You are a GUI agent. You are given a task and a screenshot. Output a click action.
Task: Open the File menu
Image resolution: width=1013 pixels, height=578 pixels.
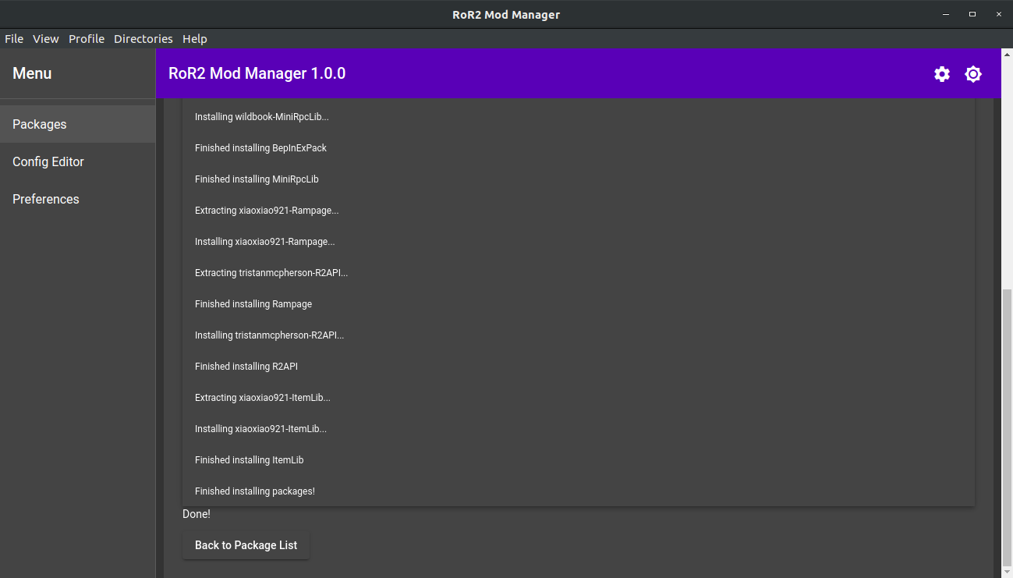(14, 39)
